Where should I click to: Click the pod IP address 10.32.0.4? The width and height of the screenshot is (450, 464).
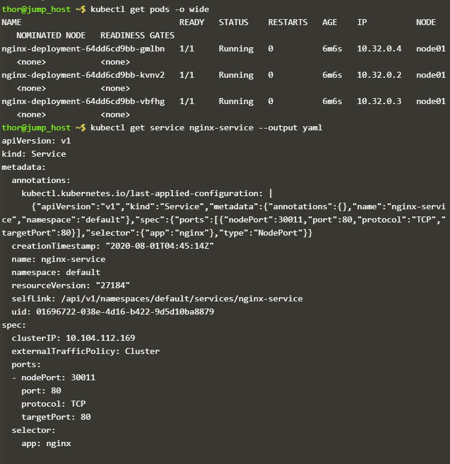[379, 48]
